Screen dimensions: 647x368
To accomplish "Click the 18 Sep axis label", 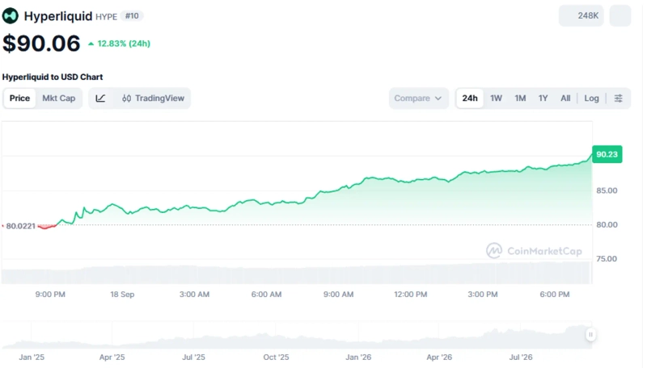I will tap(122, 295).
